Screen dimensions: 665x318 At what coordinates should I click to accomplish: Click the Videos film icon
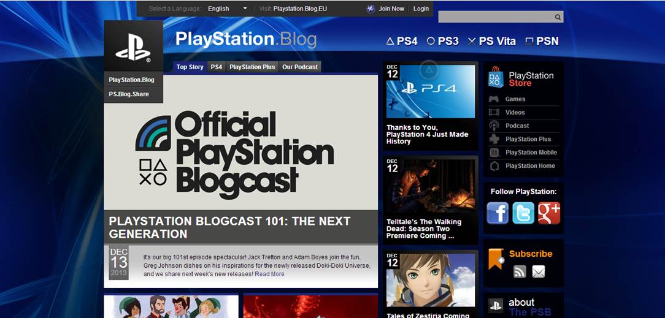coord(494,112)
